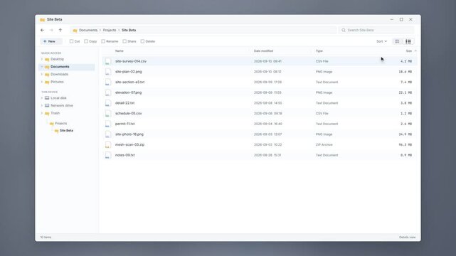Click file icon for notes-09.txt
456x256 pixels.
point(108,155)
